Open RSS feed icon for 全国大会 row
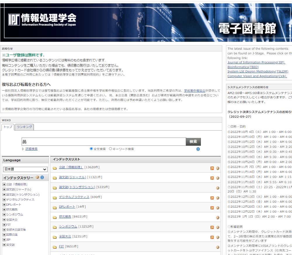 pyautogui.click(x=212, y=237)
